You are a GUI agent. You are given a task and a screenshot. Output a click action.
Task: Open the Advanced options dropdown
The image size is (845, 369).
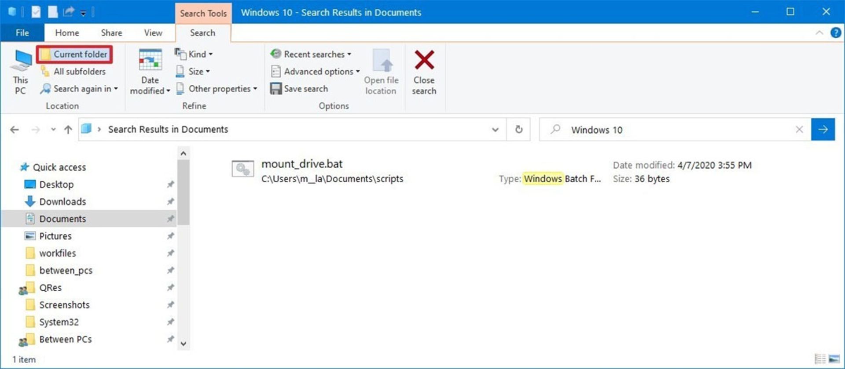point(316,72)
